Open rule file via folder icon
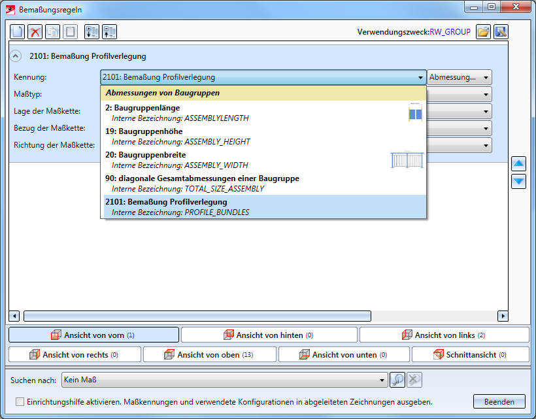This screenshot has width=536, height=419. 483,32
